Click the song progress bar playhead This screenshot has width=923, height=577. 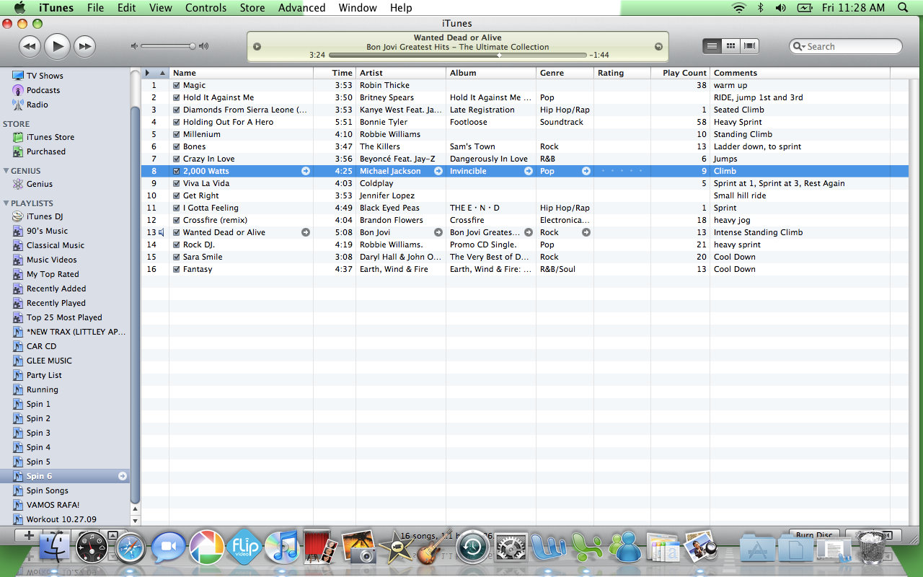coord(499,55)
